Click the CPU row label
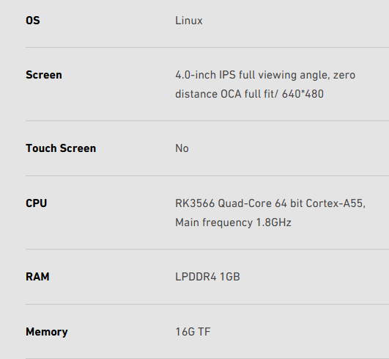389x359 pixels. coord(36,203)
